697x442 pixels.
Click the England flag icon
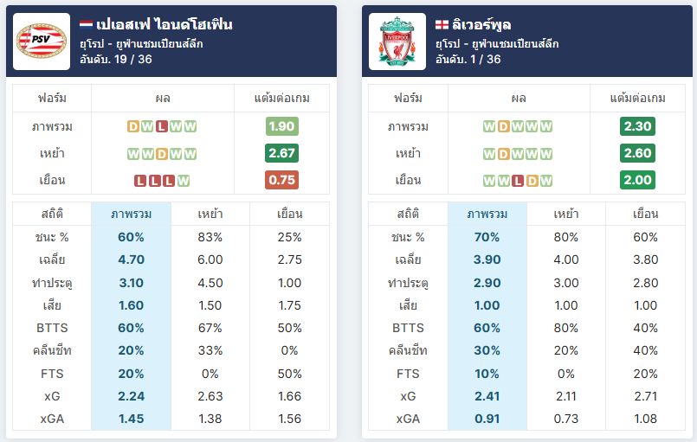(x=442, y=24)
